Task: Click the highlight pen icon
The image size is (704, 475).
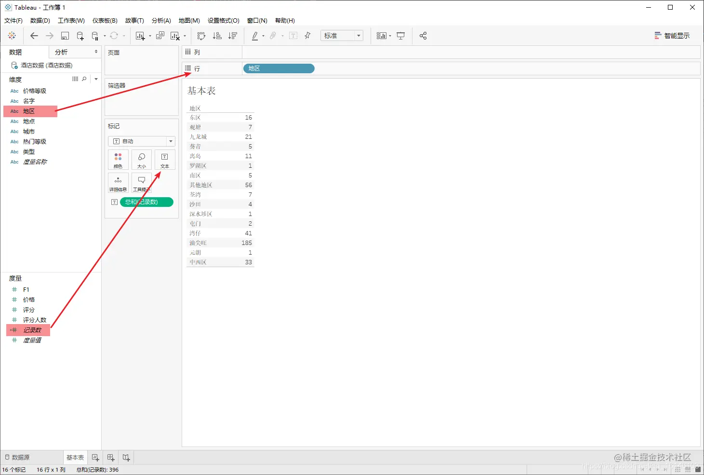Action: click(x=255, y=36)
